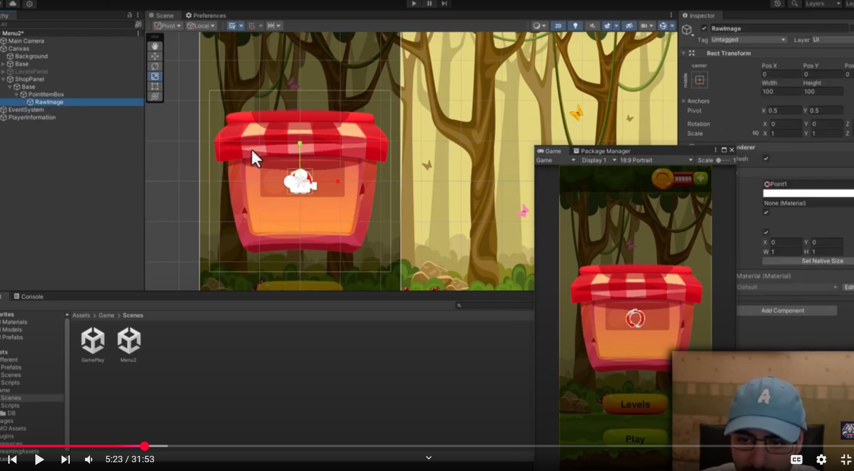The width and height of the screenshot is (854, 471).
Task: Select RawImage object in Hierarchy
Action: 49,102
